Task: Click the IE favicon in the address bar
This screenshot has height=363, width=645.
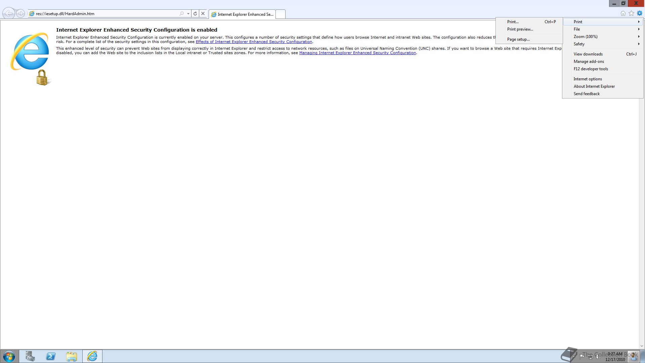Action: (32, 14)
